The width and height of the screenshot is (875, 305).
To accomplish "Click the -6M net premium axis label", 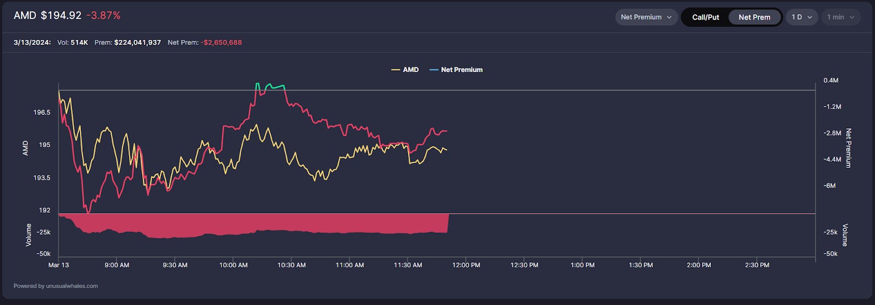I will pyautogui.click(x=830, y=186).
